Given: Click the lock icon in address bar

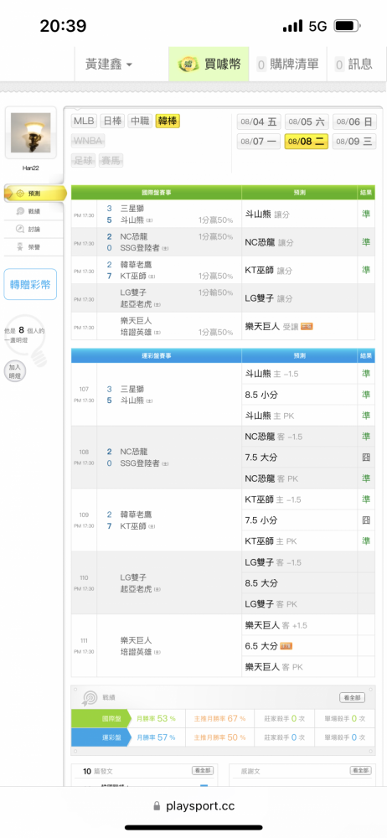Looking at the screenshot, I should click(157, 806).
